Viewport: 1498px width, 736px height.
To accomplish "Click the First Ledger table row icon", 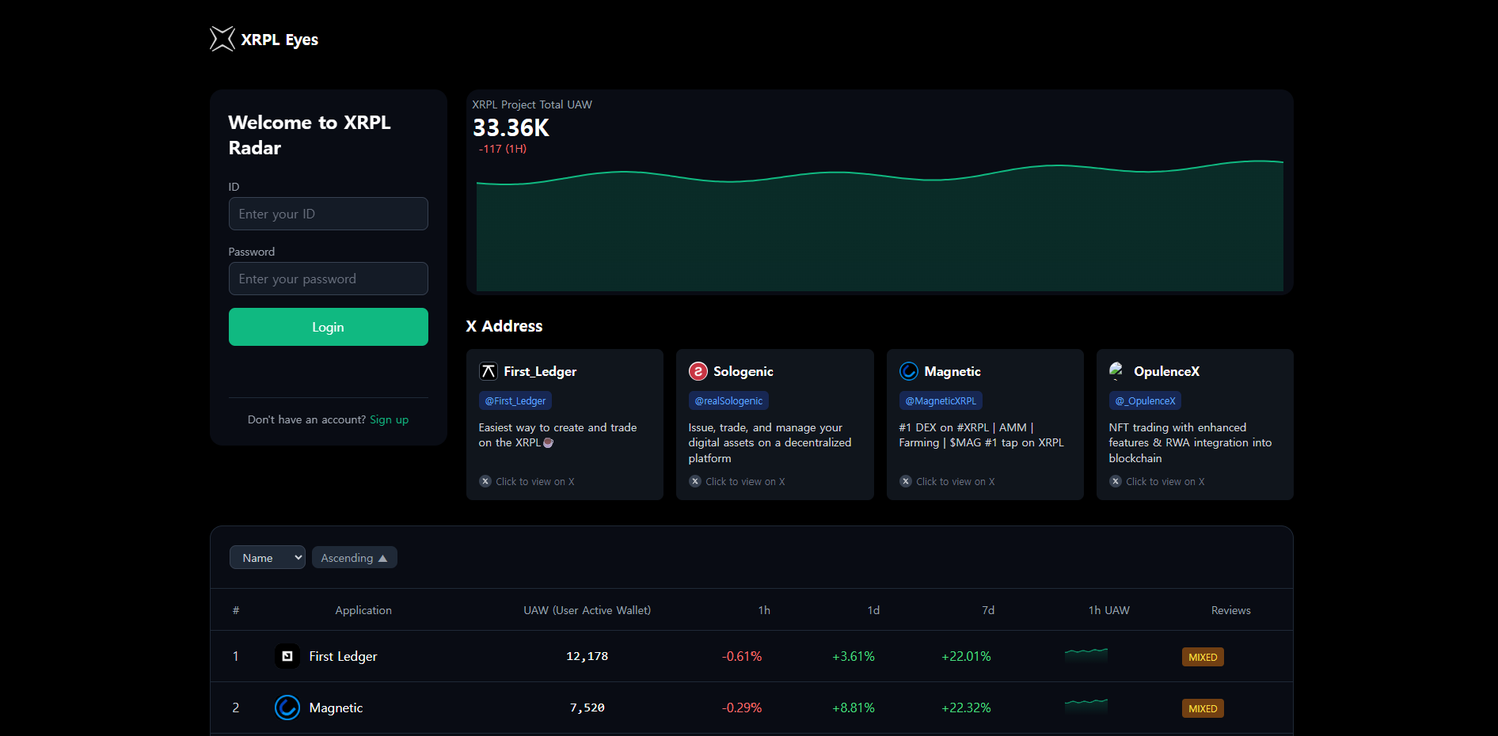I will click(287, 656).
